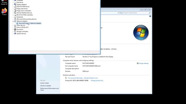Click the Floppy drive controllers icon
This screenshot has width=186, height=104.
(15, 11)
